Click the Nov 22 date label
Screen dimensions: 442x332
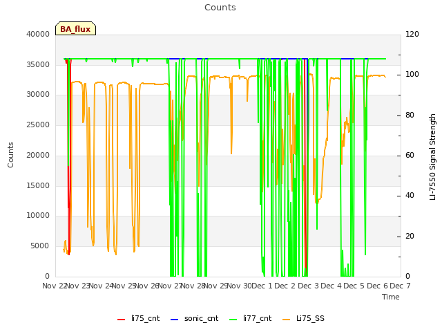(54, 286)
